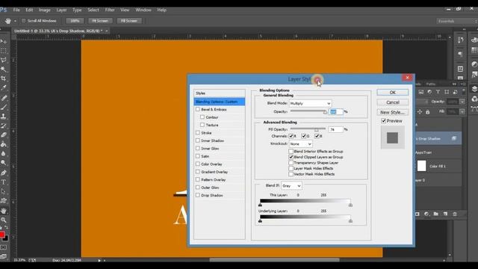Click the type layer filter icon
478x269 pixels.
[438, 92]
